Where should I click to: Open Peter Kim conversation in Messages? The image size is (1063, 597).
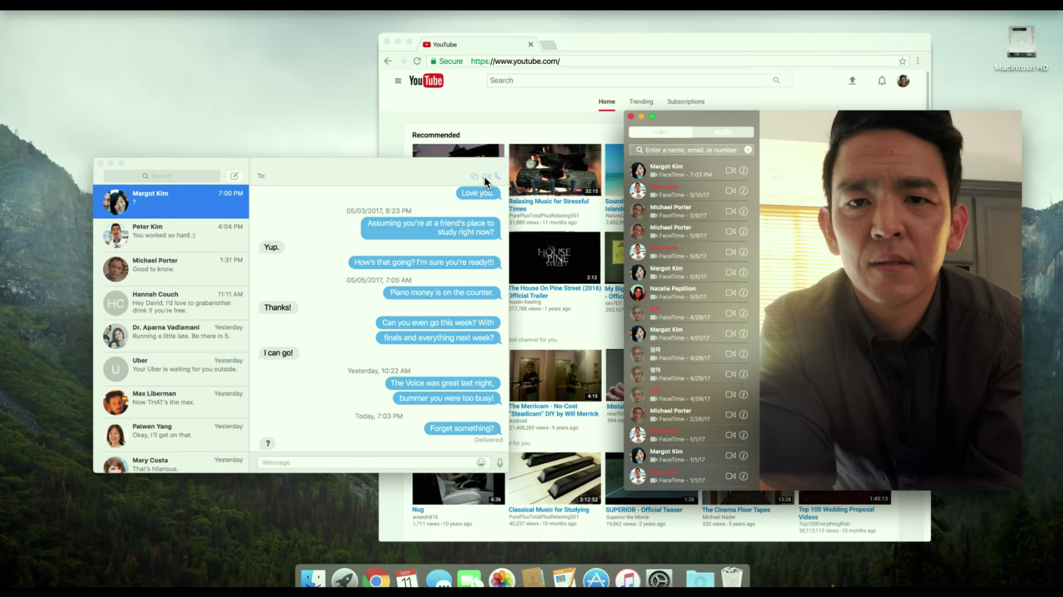pos(171,235)
